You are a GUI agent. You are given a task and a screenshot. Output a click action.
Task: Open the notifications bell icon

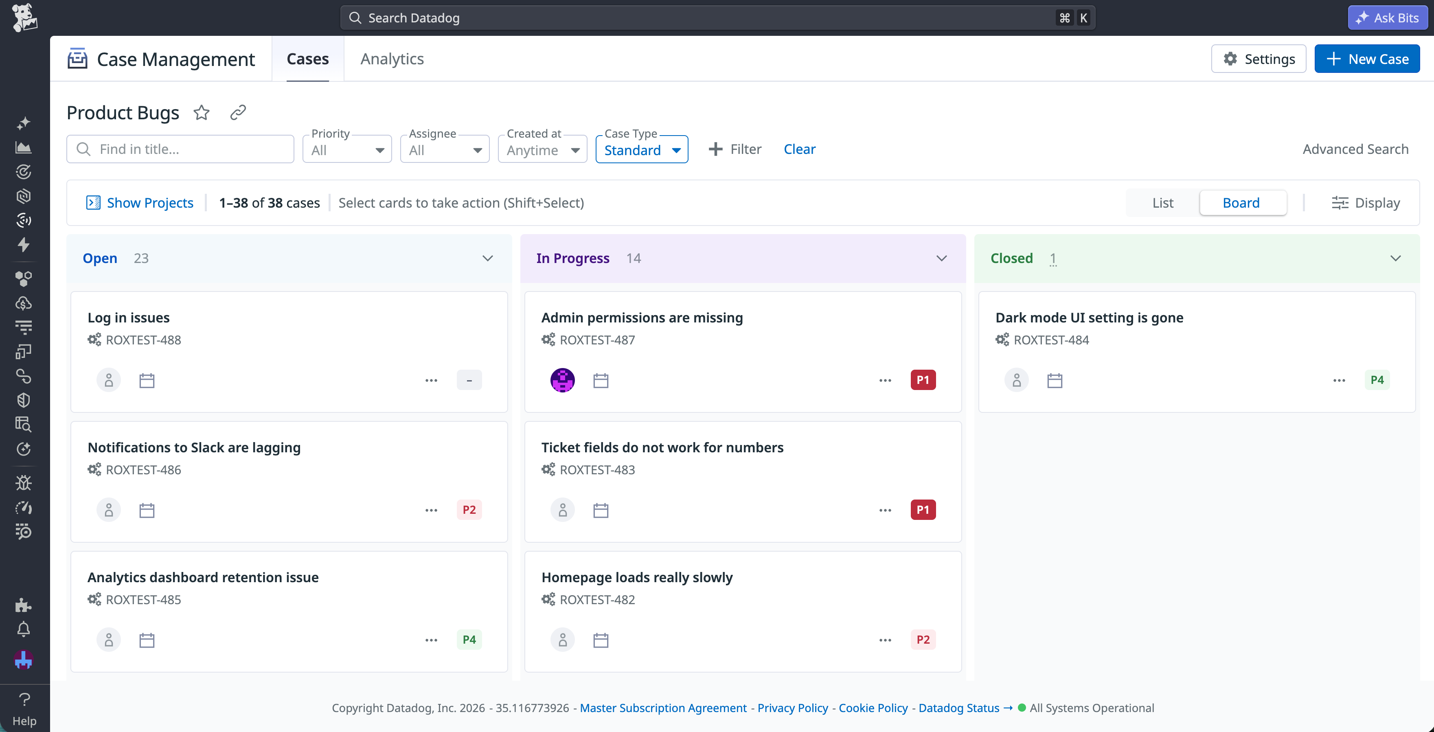23,629
